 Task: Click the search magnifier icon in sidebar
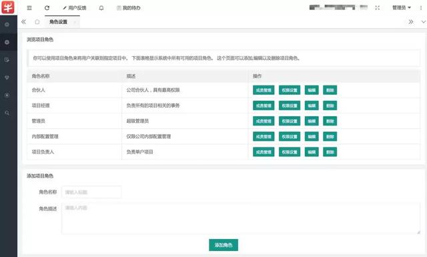point(7,113)
